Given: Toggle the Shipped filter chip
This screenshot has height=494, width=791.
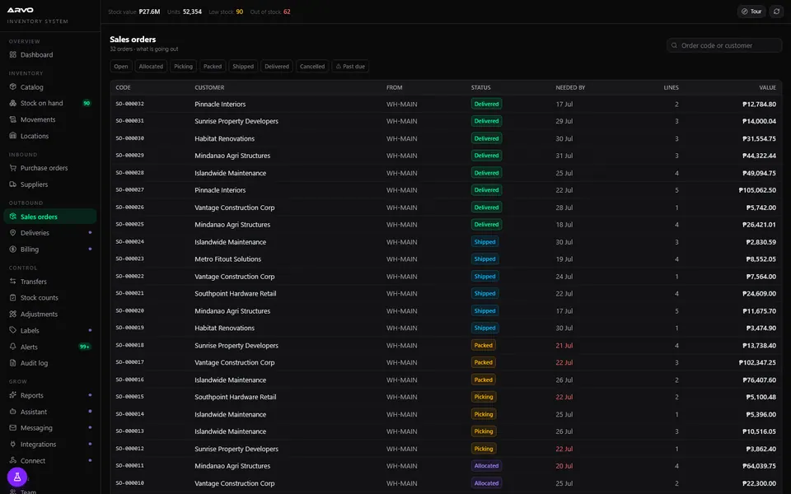Looking at the screenshot, I should 243,66.
